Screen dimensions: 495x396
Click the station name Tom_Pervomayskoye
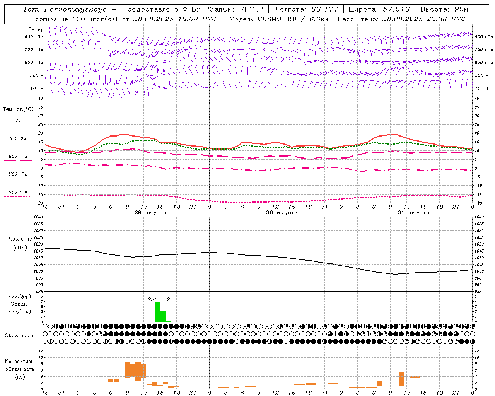(65, 9)
